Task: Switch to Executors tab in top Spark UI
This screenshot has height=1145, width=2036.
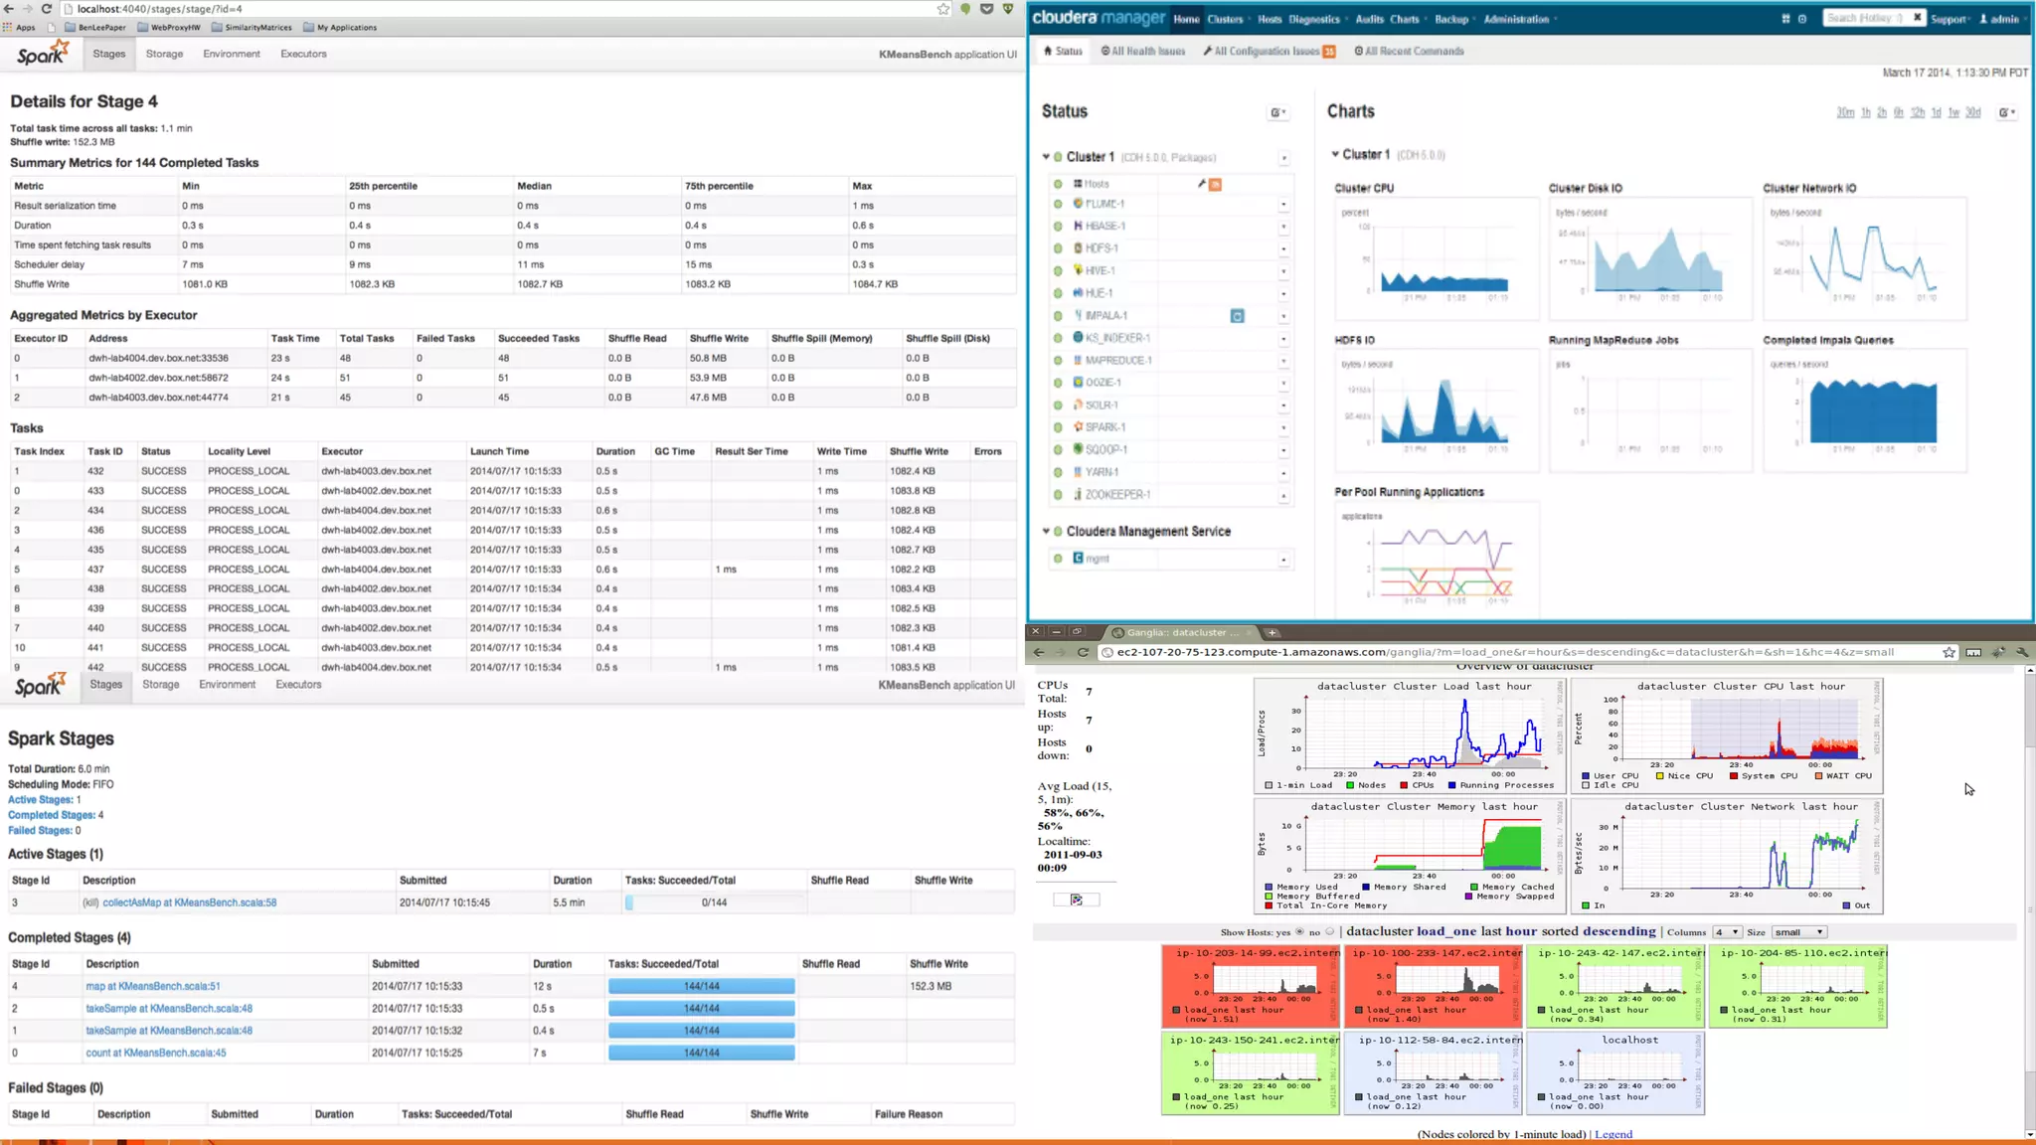Action: coord(303,54)
